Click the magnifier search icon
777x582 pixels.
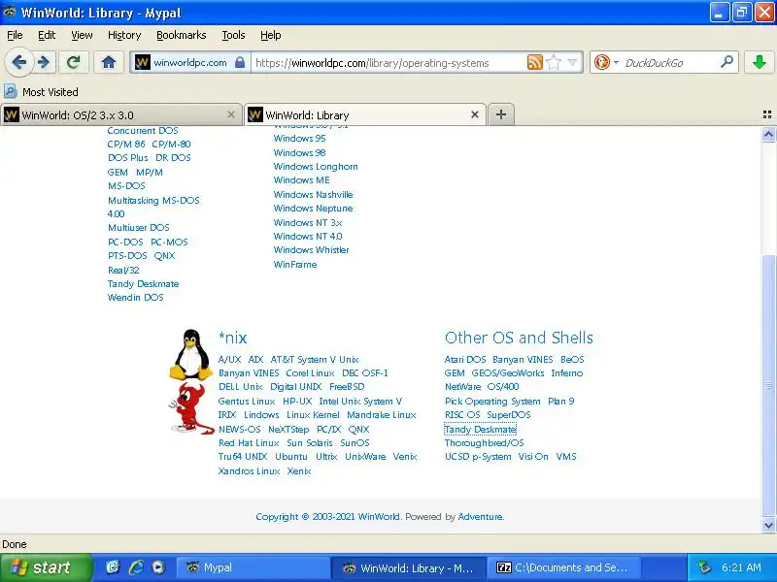(726, 62)
